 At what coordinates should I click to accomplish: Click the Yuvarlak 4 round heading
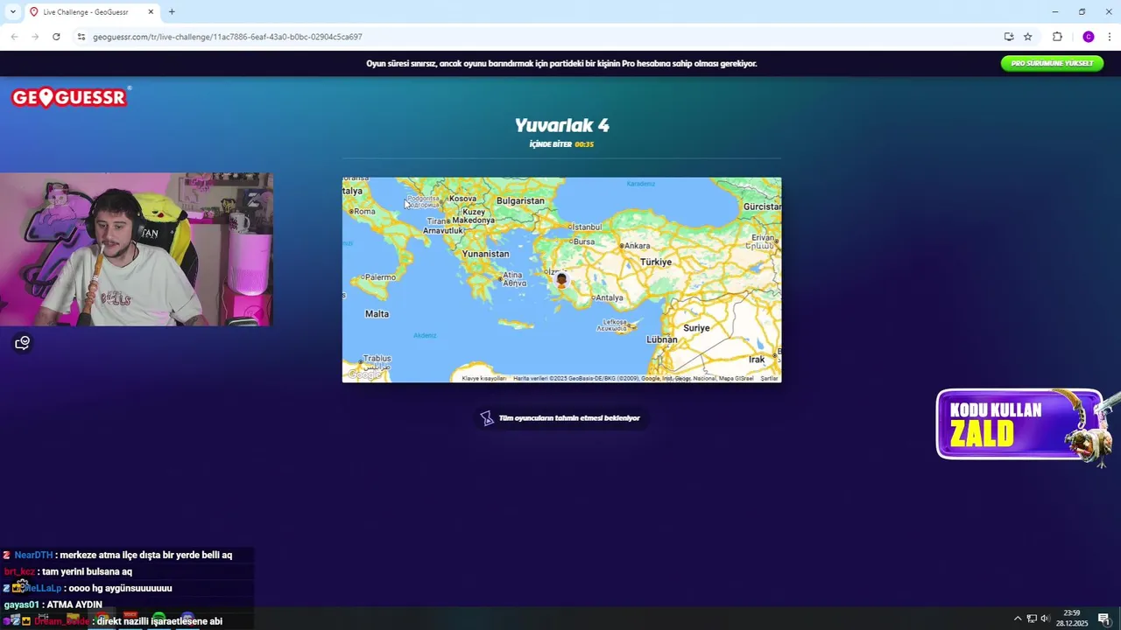click(561, 125)
